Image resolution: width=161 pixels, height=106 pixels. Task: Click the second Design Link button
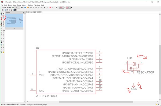click(68, 8)
